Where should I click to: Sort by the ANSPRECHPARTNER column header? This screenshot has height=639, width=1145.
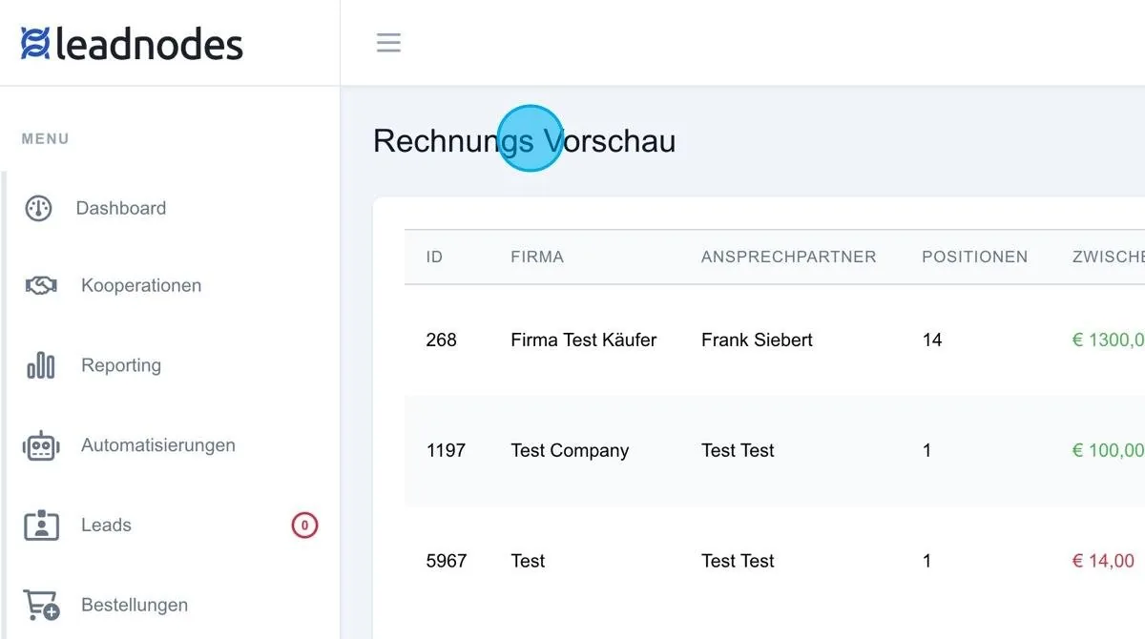pyautogui.click(x=788, y=257)
